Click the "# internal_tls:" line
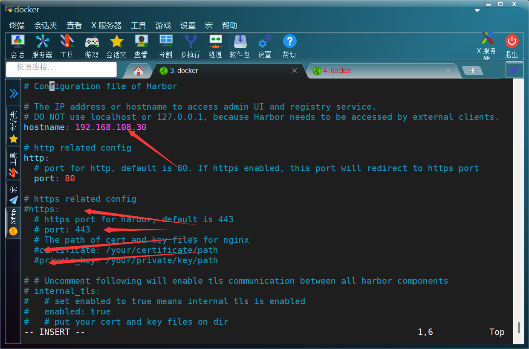This screenshot has width=529, height=349. [62, 291]
